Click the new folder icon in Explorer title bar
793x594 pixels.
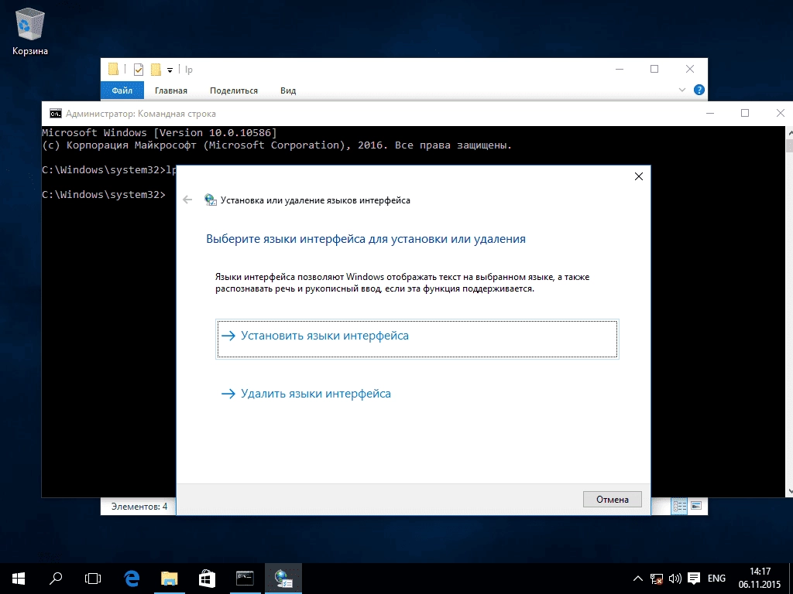point(156,69)
